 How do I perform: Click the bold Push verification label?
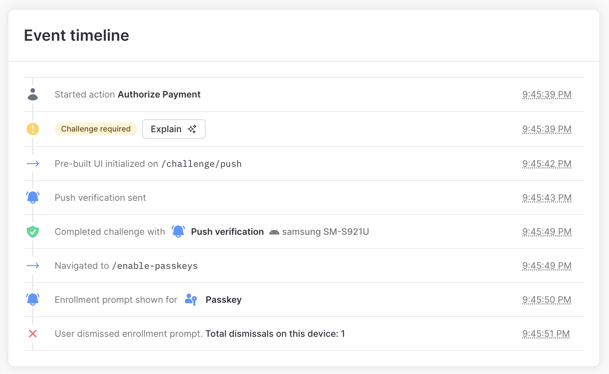227,232
